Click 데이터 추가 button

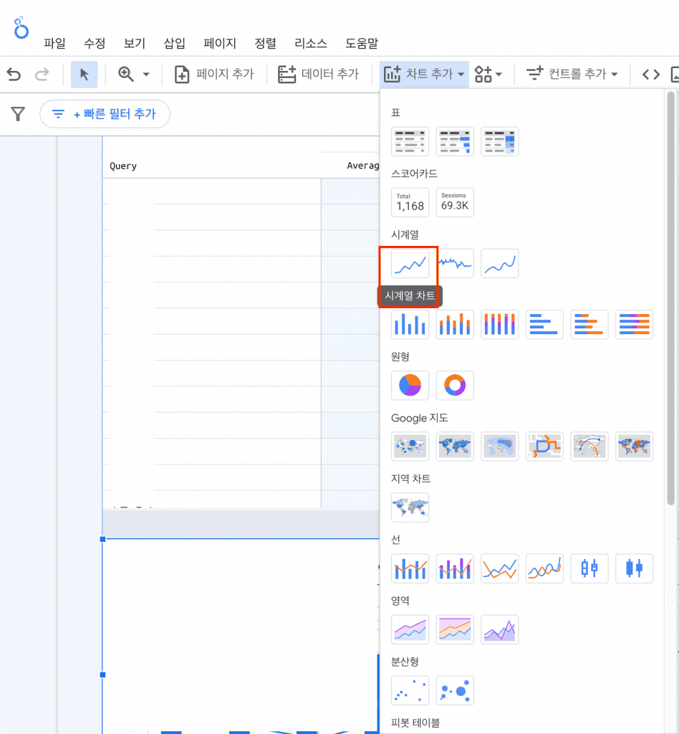pyautogui.click(x=319, y=74)
